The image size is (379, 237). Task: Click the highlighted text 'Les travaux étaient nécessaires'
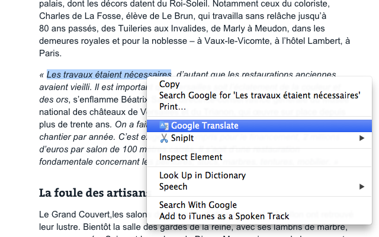[x=109, y=75]
